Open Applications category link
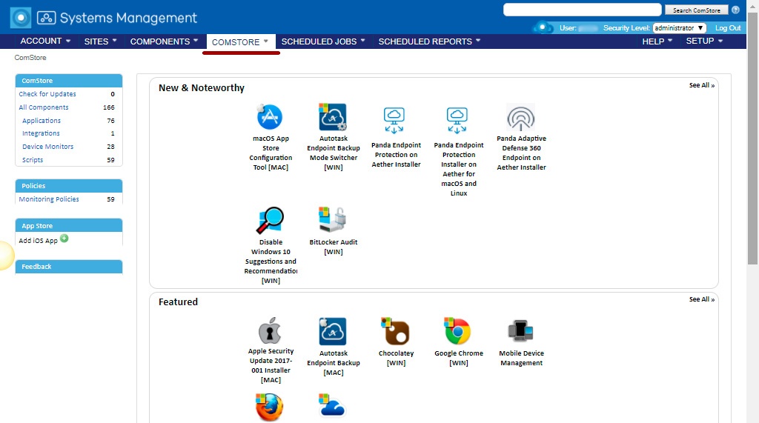The height and width of the screenshot is (423, 759). point(42,121)
